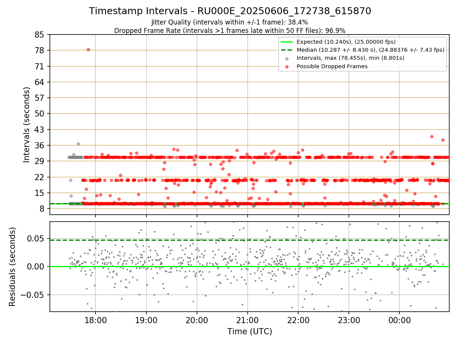Viewport: 460px width, 345px height.
Task: Click the gray dot marker in legend
Action: (x=287, y=58)
